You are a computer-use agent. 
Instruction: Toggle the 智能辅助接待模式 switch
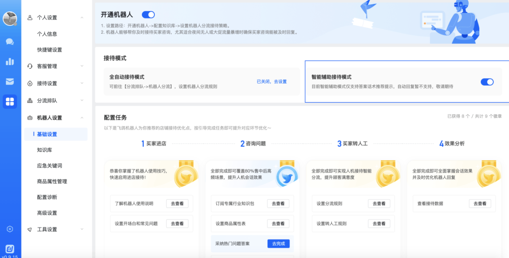[x=487, y=82]
